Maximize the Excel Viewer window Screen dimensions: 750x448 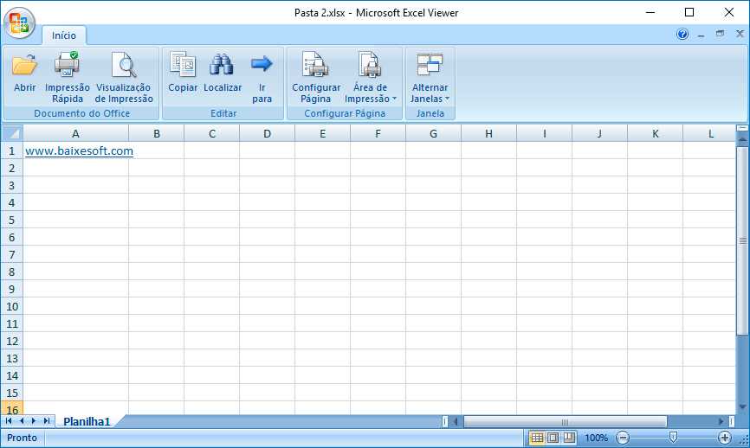pos(689,12)
